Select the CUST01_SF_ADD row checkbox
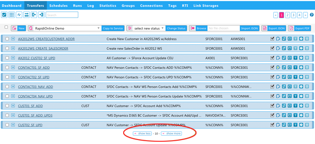 tap(7, 106)
